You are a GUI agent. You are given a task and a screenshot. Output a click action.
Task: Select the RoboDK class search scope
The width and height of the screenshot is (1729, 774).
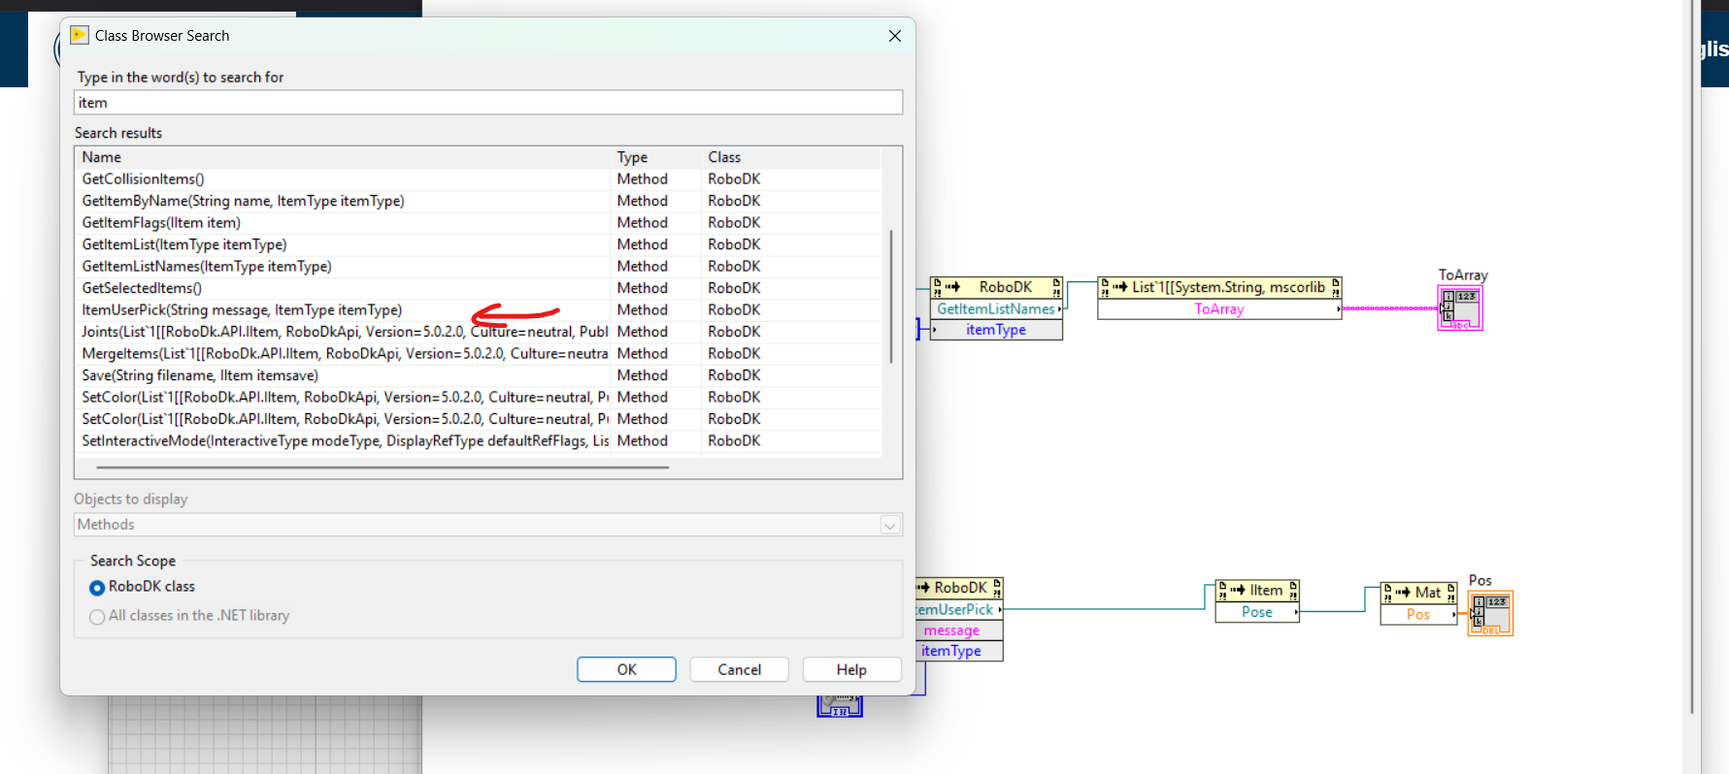(x=97, y=588)
